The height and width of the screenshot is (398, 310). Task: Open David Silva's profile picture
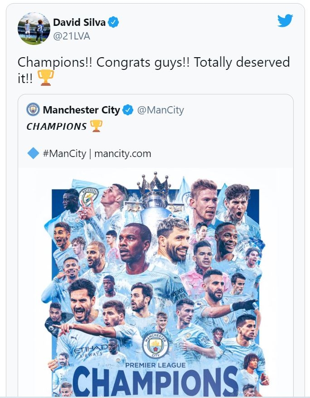[x=34, y=29]
